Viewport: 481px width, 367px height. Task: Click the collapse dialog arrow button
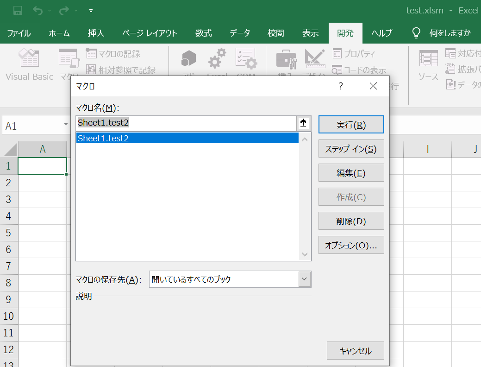303,123
